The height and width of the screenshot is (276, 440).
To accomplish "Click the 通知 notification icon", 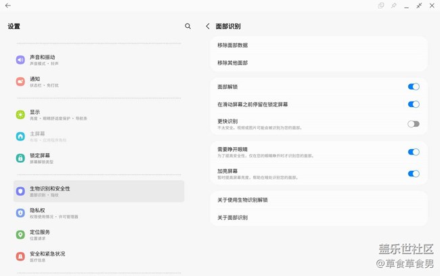I will [20, 81].
